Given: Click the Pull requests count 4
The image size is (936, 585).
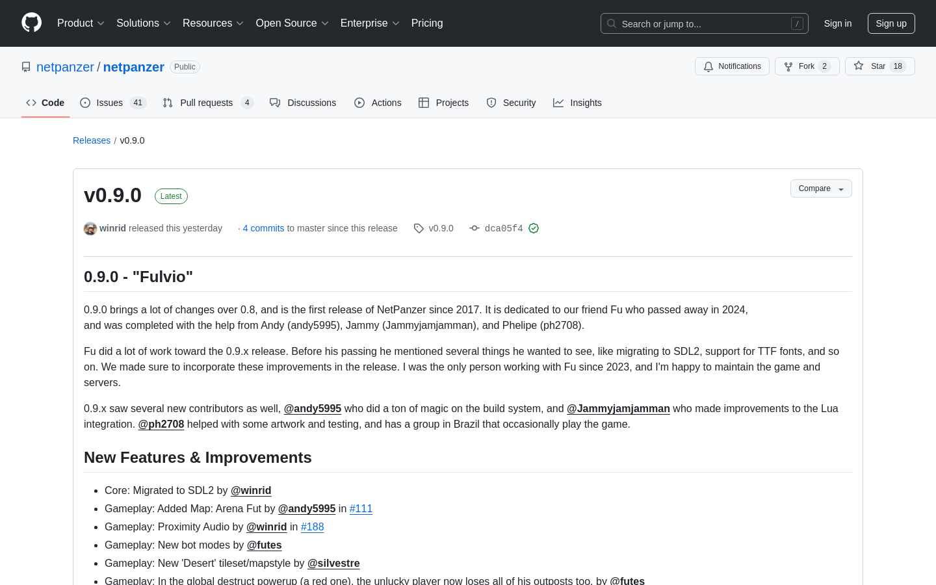Looking at the screenshot, I should coord(247,103).
